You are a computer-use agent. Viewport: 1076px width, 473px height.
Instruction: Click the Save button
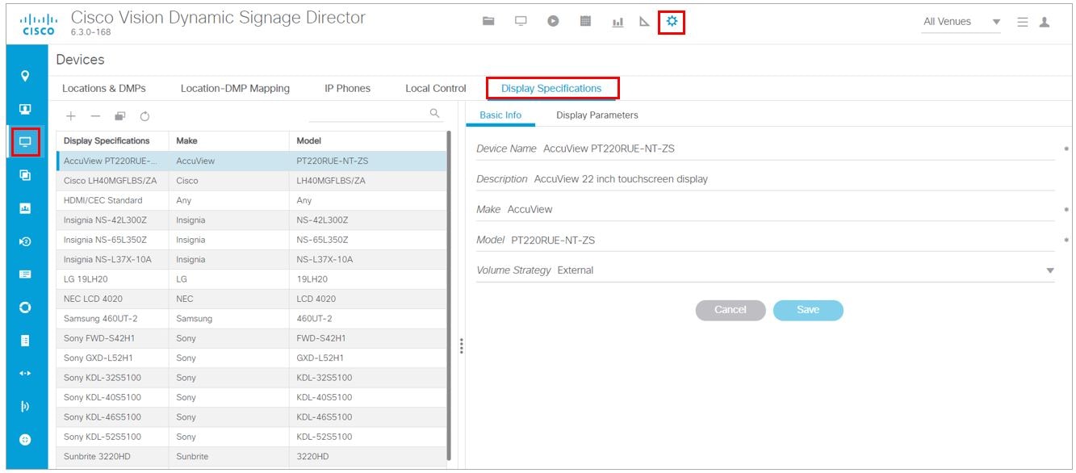click(808, 310)
